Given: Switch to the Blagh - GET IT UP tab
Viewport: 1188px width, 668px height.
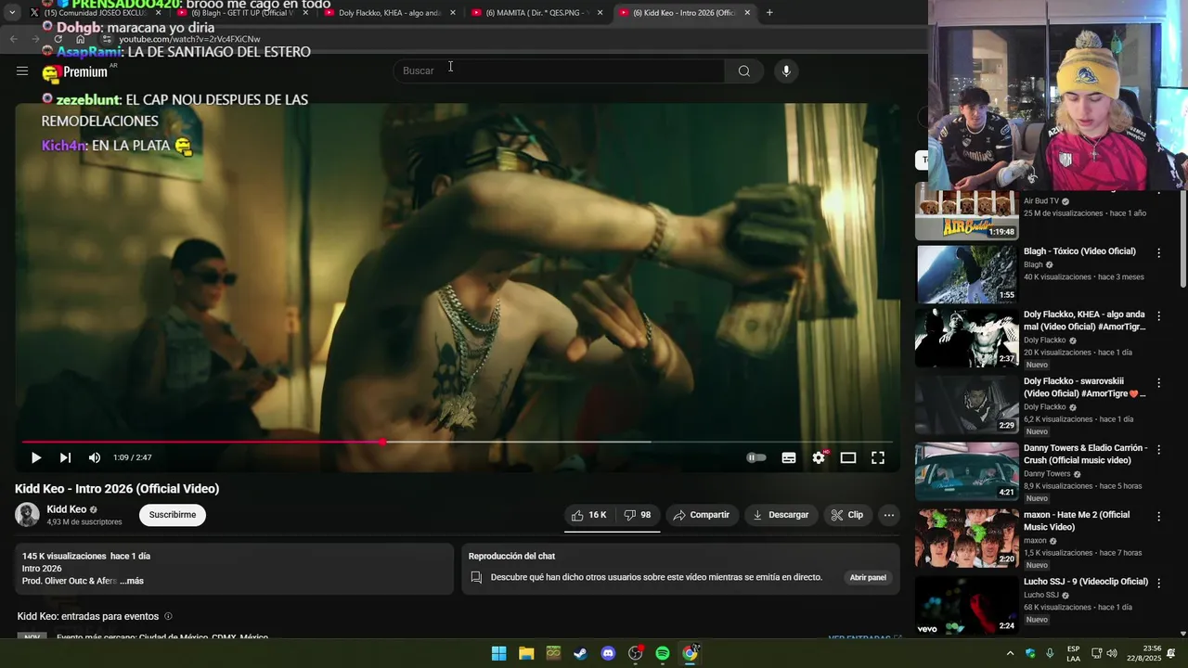Looking at the screenshot, I should [x=242, y=13].
